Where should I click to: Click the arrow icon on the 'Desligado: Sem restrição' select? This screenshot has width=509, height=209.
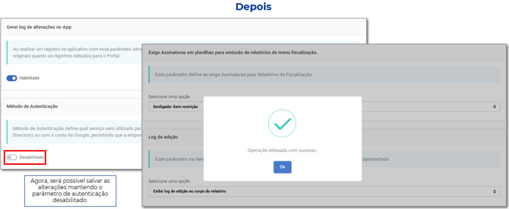point(494,106)
